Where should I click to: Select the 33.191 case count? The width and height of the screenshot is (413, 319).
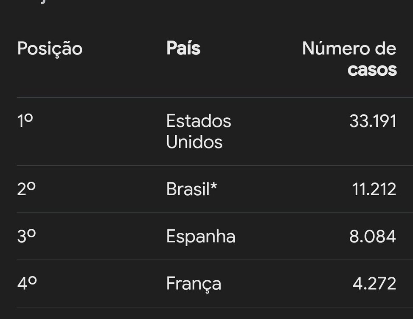[x=373, y=121]
